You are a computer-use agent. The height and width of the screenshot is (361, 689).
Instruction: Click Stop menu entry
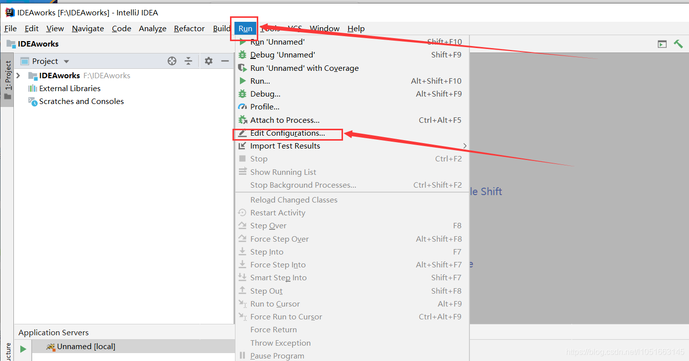pos(352,158)
